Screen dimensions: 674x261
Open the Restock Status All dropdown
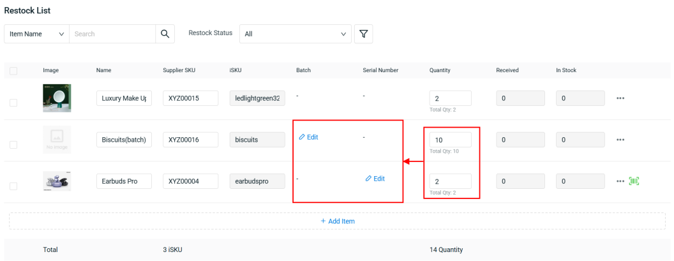295,34
